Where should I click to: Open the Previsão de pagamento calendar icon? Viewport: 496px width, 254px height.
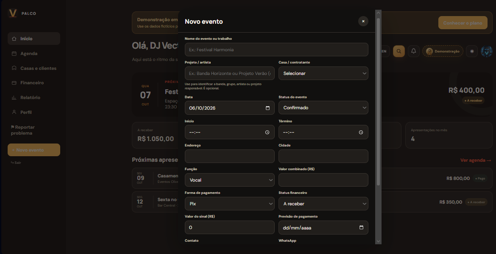click(x=361, y=227)
